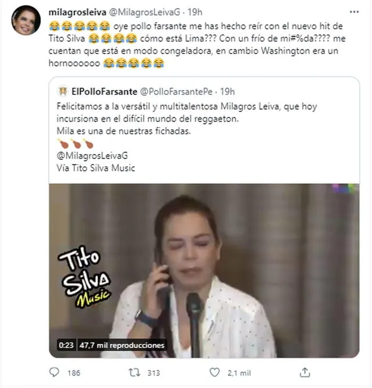Open the 19h timestamp of main tweet

pyautogui.click(x=195, y=12)
